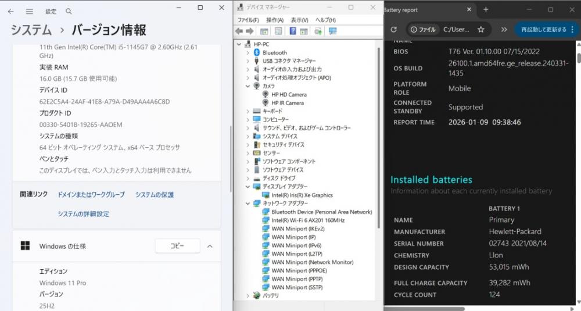Click Battery report horizontal scrollbar
581x311 pixels.
[x=424, y=309]
